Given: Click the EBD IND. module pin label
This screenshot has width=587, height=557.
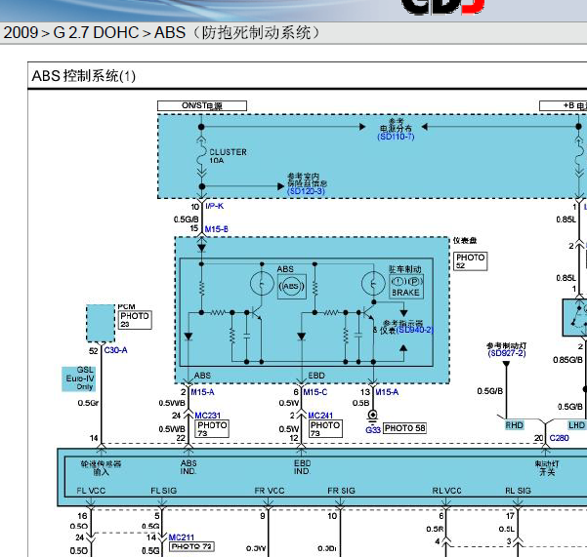Looking at the screenshot, I should pos(302,467).
